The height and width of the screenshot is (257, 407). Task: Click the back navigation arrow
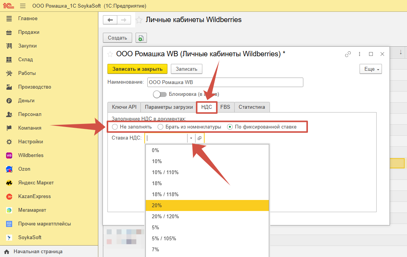coord(110,20)
